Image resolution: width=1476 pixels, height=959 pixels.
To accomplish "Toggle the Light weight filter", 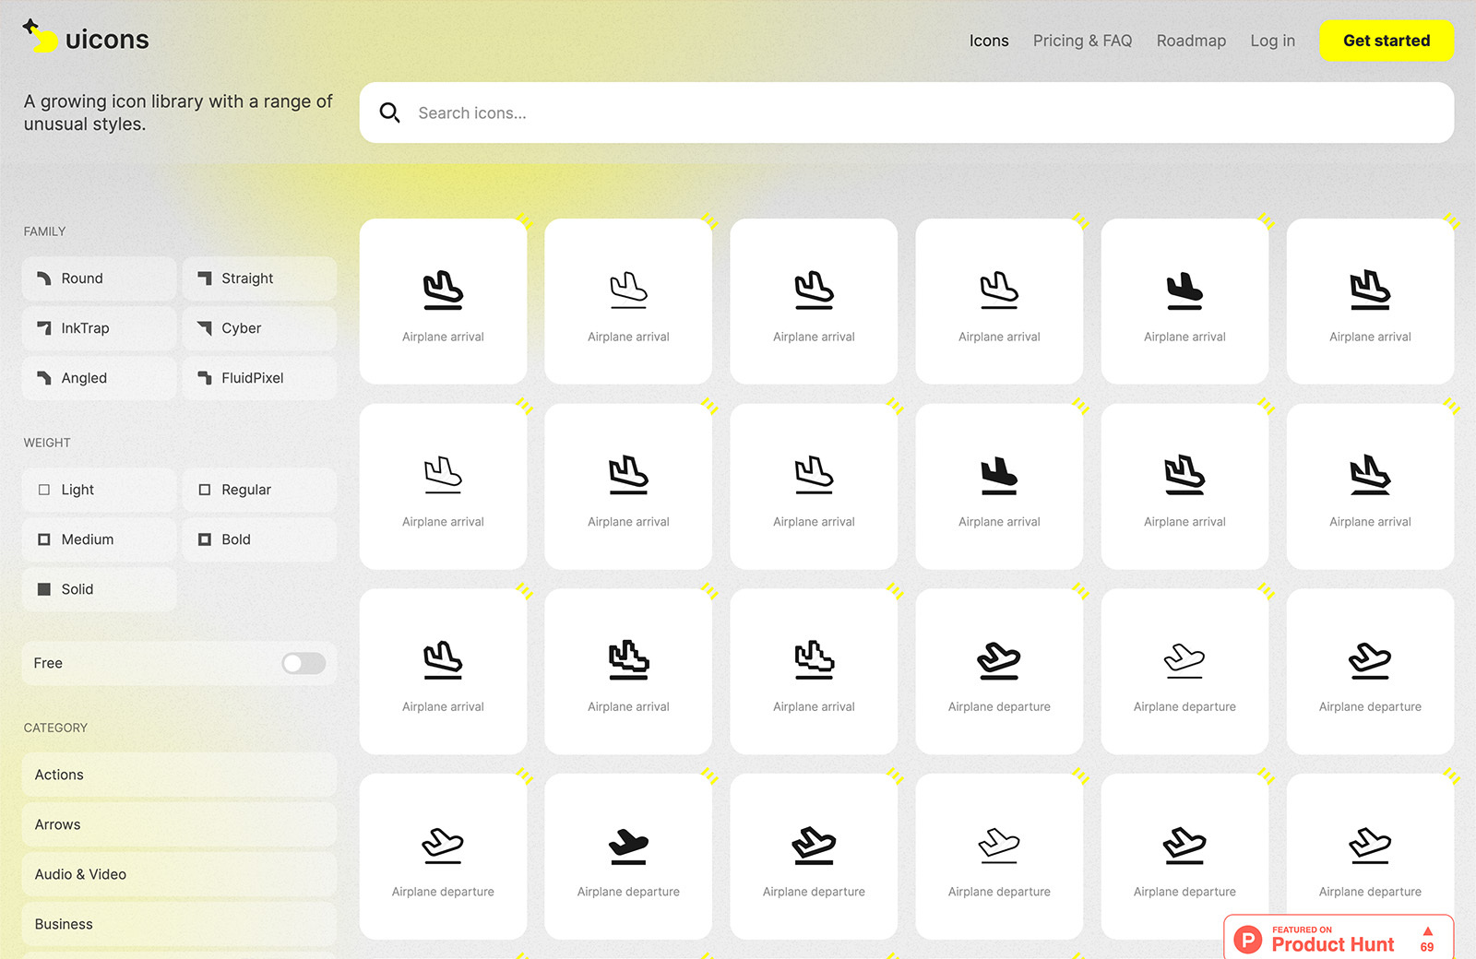I will 99,490.
